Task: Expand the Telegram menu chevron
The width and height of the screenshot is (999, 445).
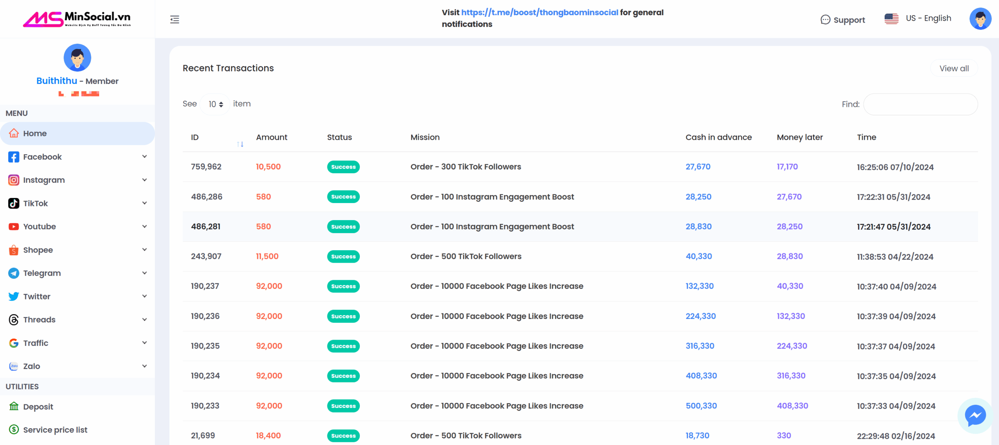Action: [x=144, y=273]
